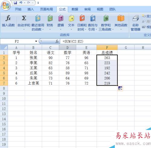
Task: Open the 财务 functions book icon
Action: coord(50,18)
